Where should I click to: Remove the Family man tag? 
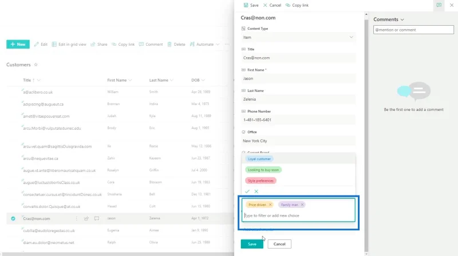click(302, 205)
